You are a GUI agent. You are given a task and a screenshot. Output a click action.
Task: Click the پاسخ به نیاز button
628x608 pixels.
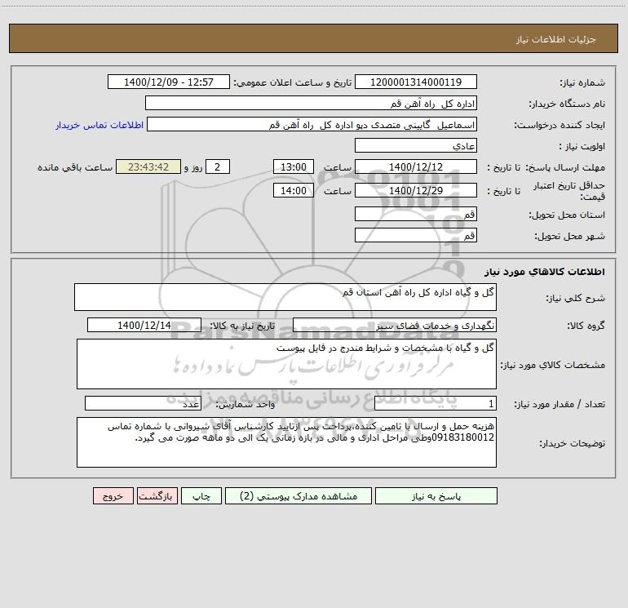pos(436,495)
